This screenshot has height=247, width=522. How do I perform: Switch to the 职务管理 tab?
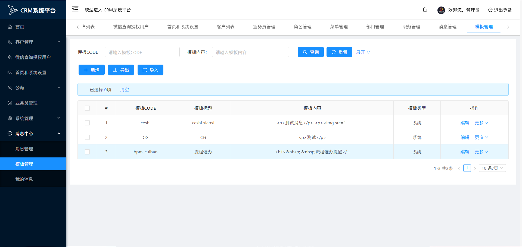(x=411, y=27)
